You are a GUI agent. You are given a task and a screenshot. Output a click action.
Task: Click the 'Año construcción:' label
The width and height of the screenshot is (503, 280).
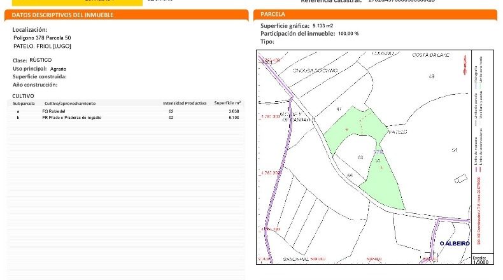35,85
